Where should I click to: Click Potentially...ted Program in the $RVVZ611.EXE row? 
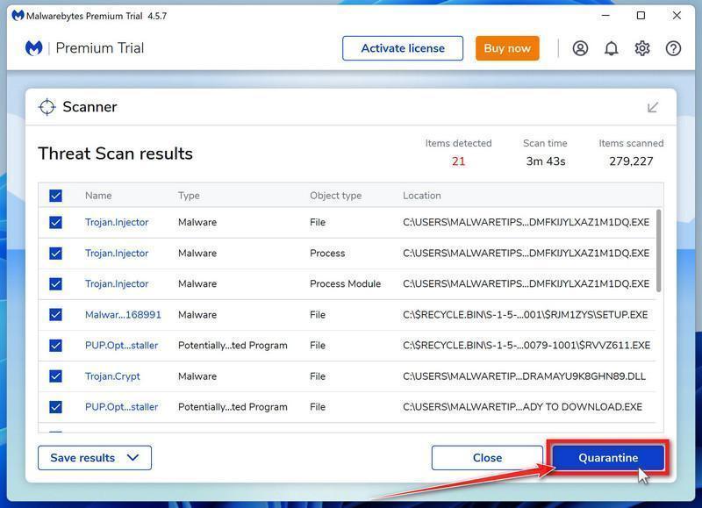(x=233, y=346)
